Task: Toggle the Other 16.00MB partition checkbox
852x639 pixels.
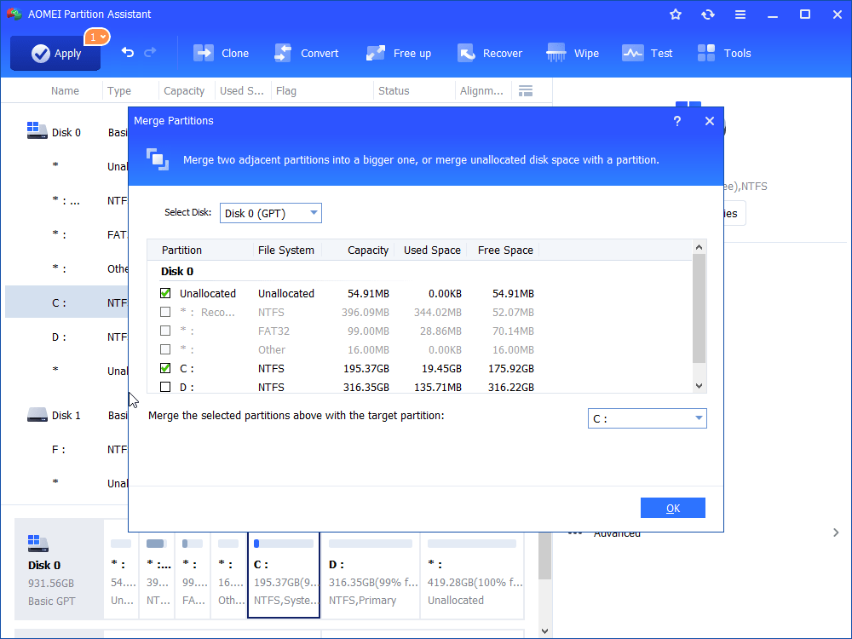Action: pyautogui.click(x=165, y=349)
